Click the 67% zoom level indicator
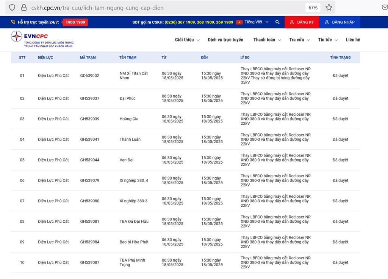The image size is (388, 279). pyautogui.click(x=313, y=8)
